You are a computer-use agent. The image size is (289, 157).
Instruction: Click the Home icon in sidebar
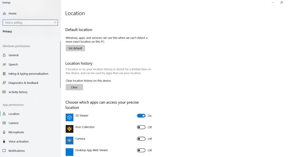[x=4, y=14]
